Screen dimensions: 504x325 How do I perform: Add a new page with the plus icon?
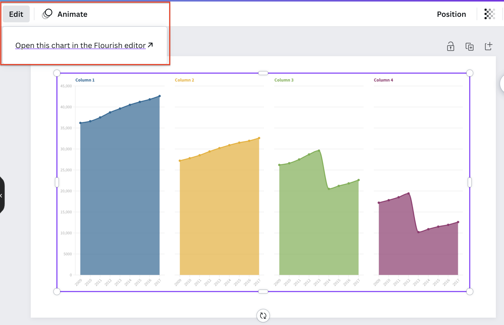488,46
